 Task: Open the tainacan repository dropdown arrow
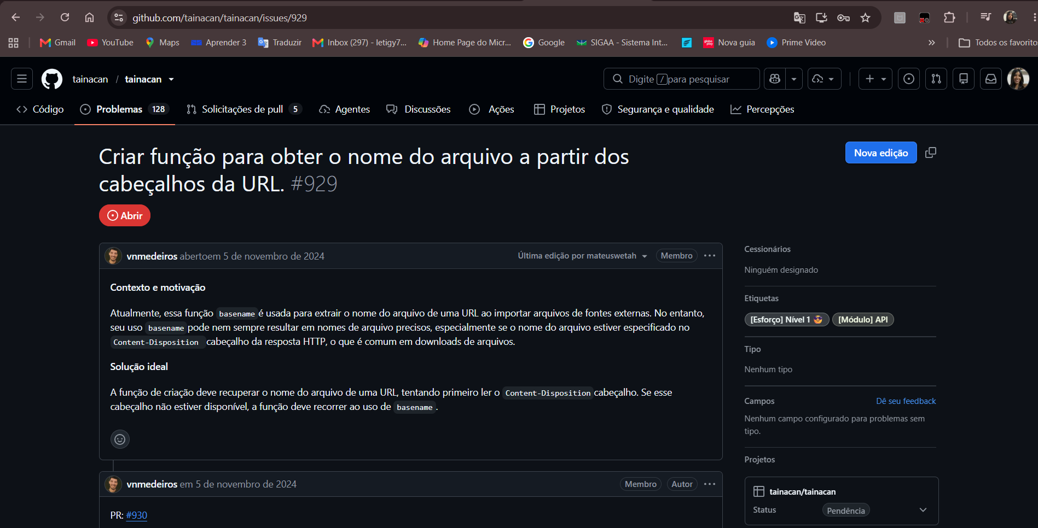pyautogui.click(x=171, y=79)
